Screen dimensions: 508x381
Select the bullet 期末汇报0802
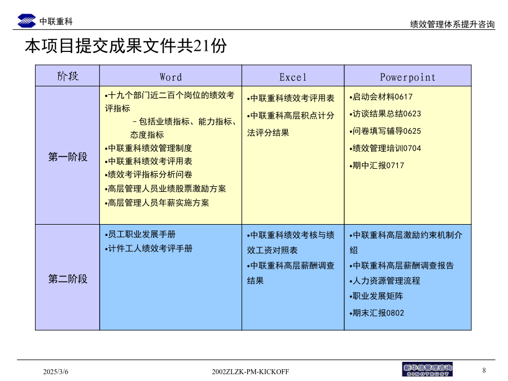tap(377, 313)
